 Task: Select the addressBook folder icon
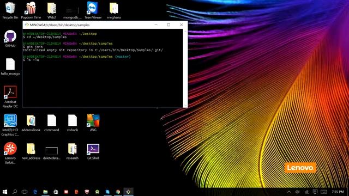click(31, 123)
